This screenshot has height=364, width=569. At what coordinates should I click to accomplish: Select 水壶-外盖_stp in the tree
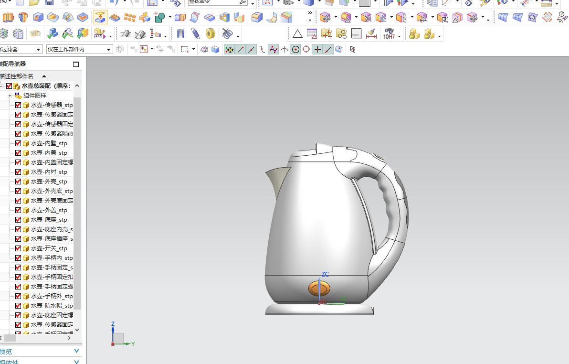pyautogui.click(x=49, y=210)
